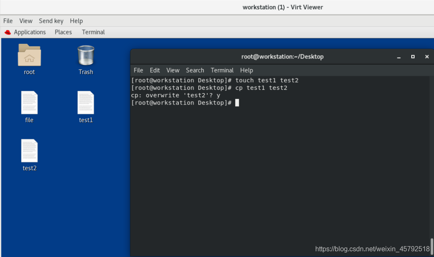434x257 pixels.
Task: Click the 'cp test1 test2' command line
Action: pyautogui.click(x=209, y=88)
